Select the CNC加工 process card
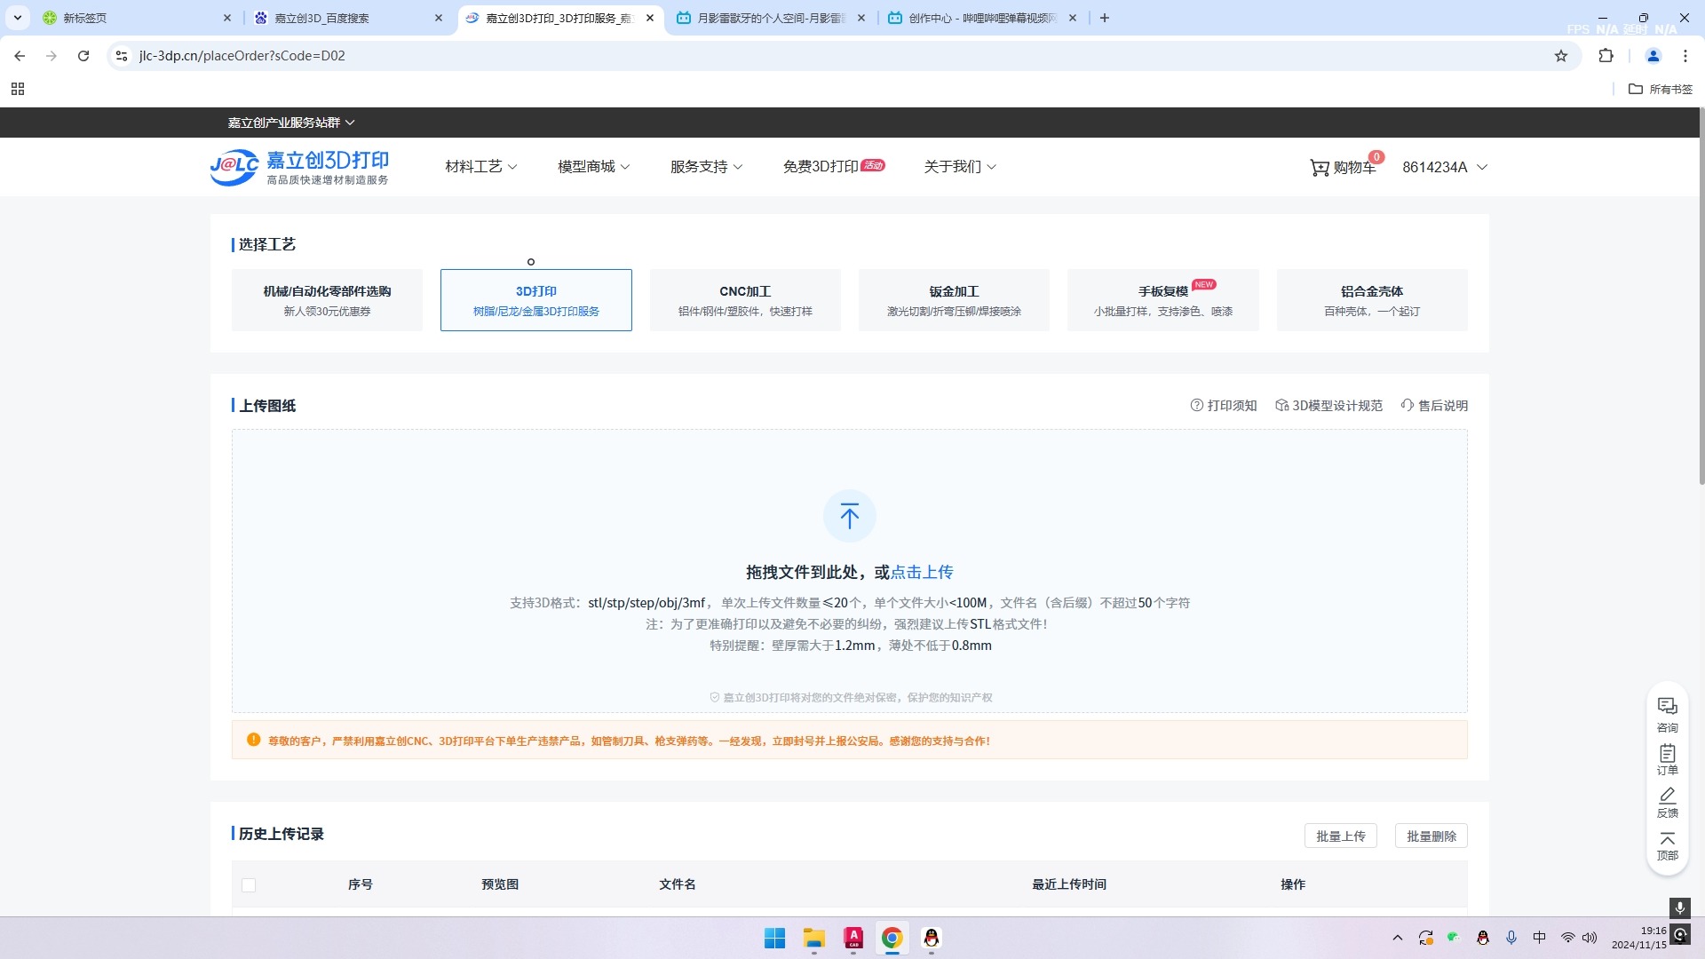This screenshot has width=1705, height=959. point(745,300)
